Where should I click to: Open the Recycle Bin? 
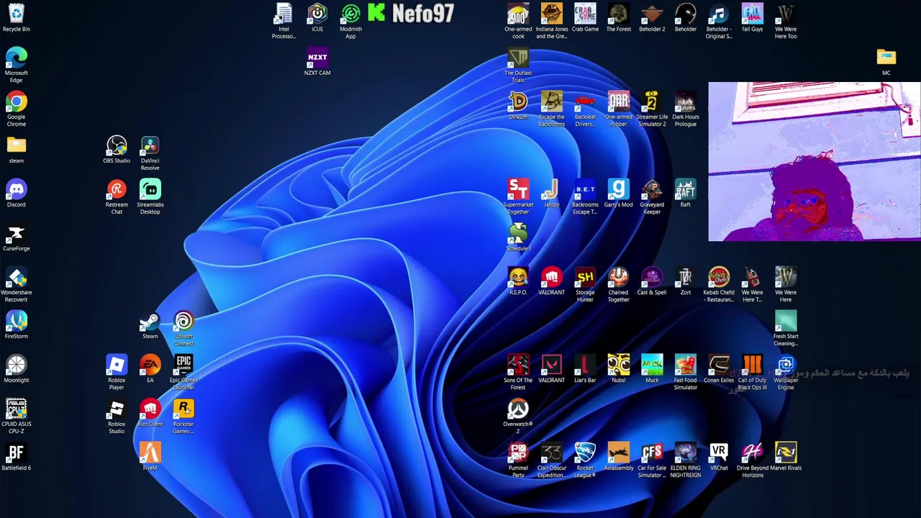coord(16,18)
